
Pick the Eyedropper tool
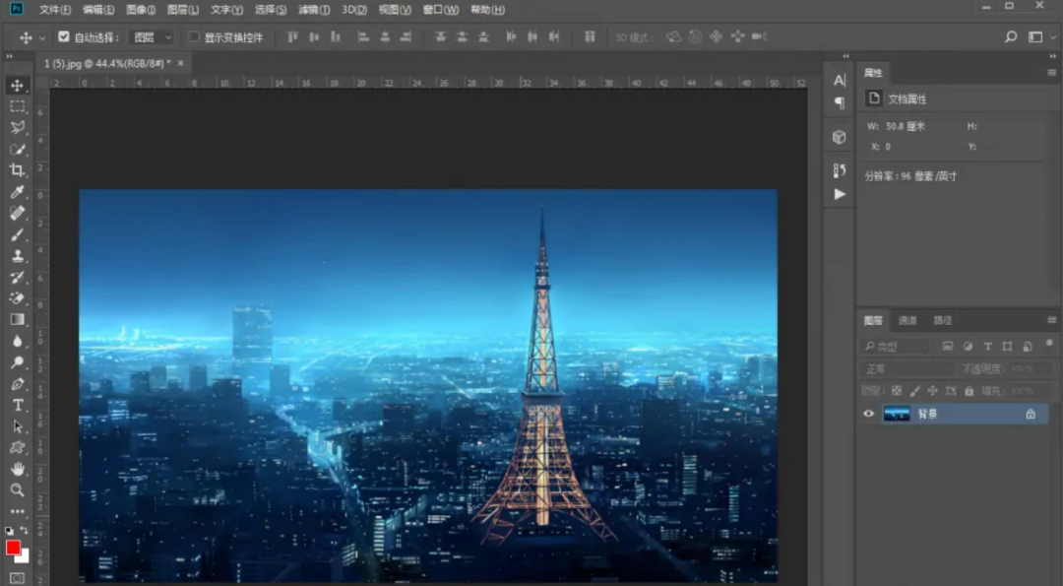18,192
